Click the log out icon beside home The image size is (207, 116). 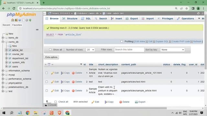[x=16, y=20]
